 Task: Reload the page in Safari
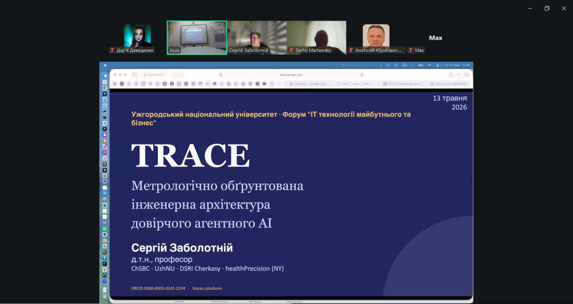pos(362,75)
